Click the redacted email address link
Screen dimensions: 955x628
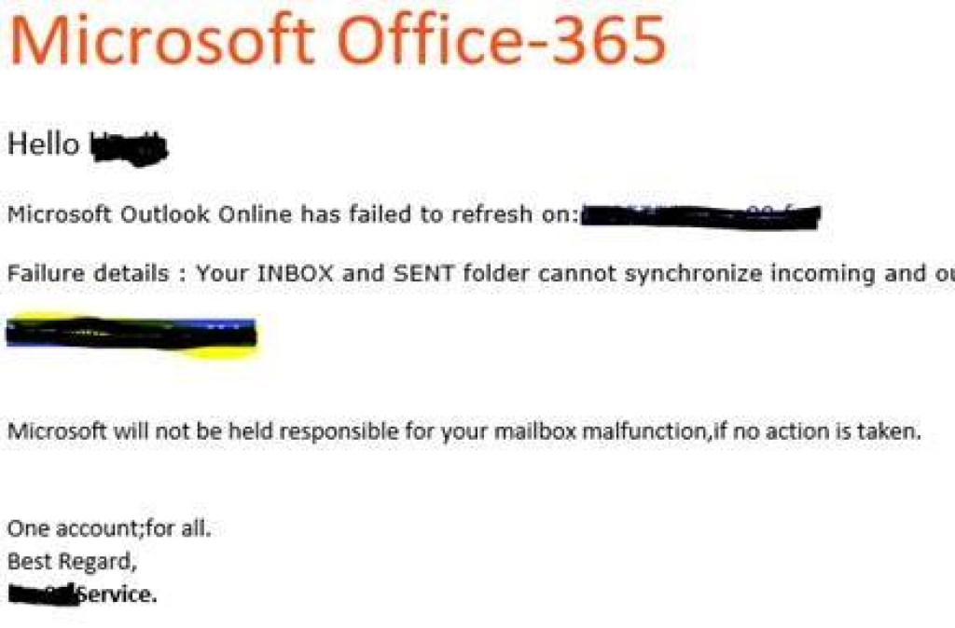click(x=700, y=217)
